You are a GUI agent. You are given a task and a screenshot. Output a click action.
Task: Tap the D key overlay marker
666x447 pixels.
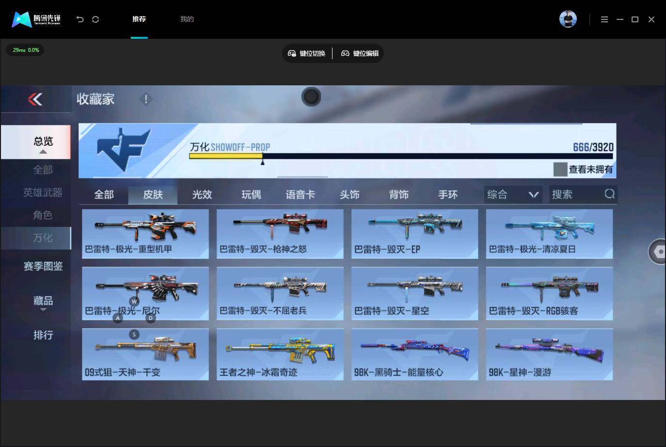pyautogui.click(x=151, y=318)
